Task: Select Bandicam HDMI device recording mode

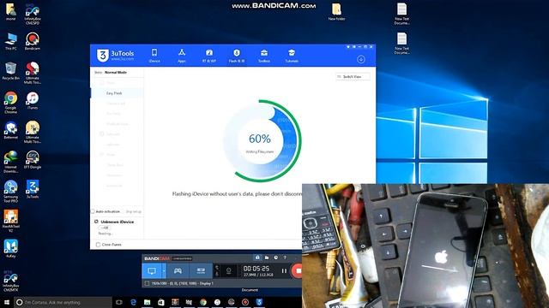Action: point(201,271)
